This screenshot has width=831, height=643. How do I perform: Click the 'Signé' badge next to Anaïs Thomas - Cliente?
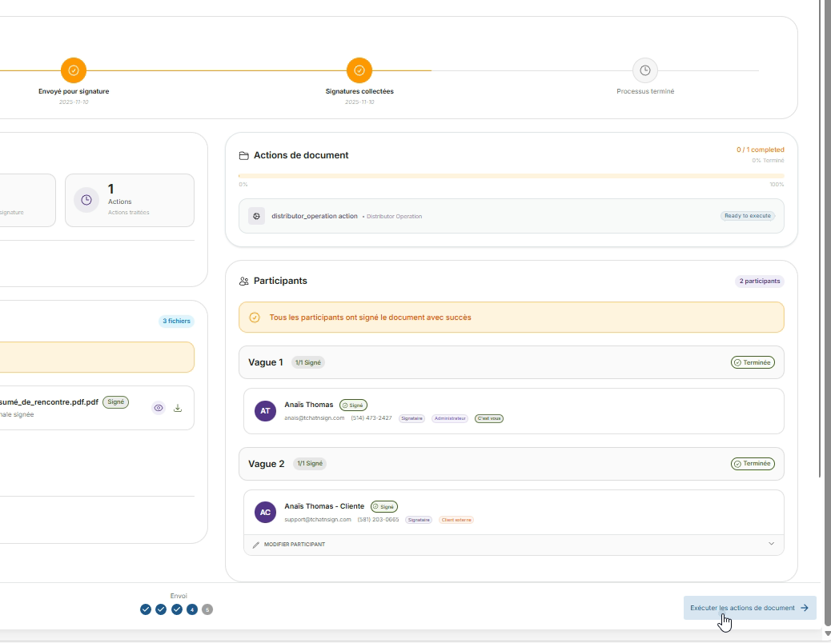(383, 506)
